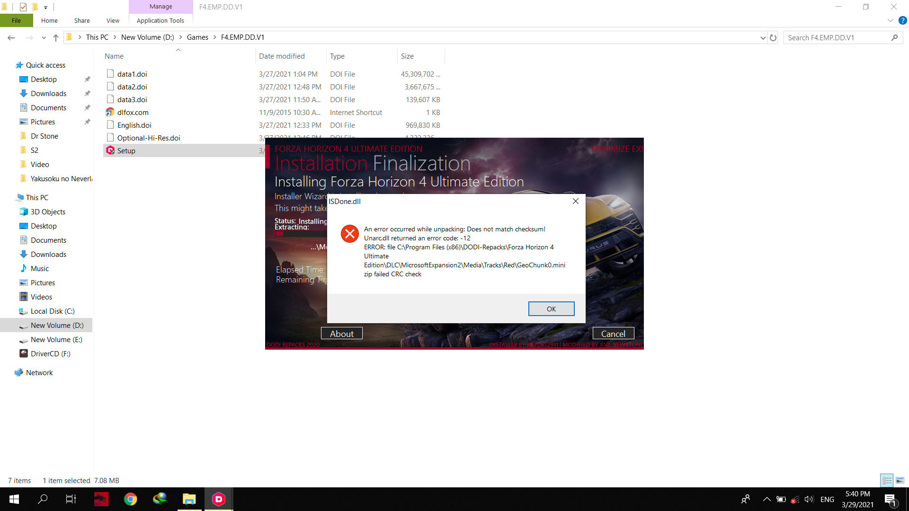Screen dimensions: 909x511
Task: Switch to large icons view button
Action: pos(900,480)
